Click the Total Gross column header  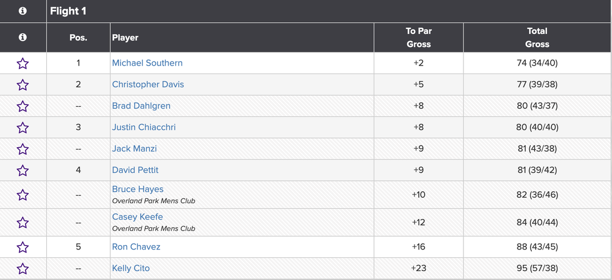(x=537, y=38)
